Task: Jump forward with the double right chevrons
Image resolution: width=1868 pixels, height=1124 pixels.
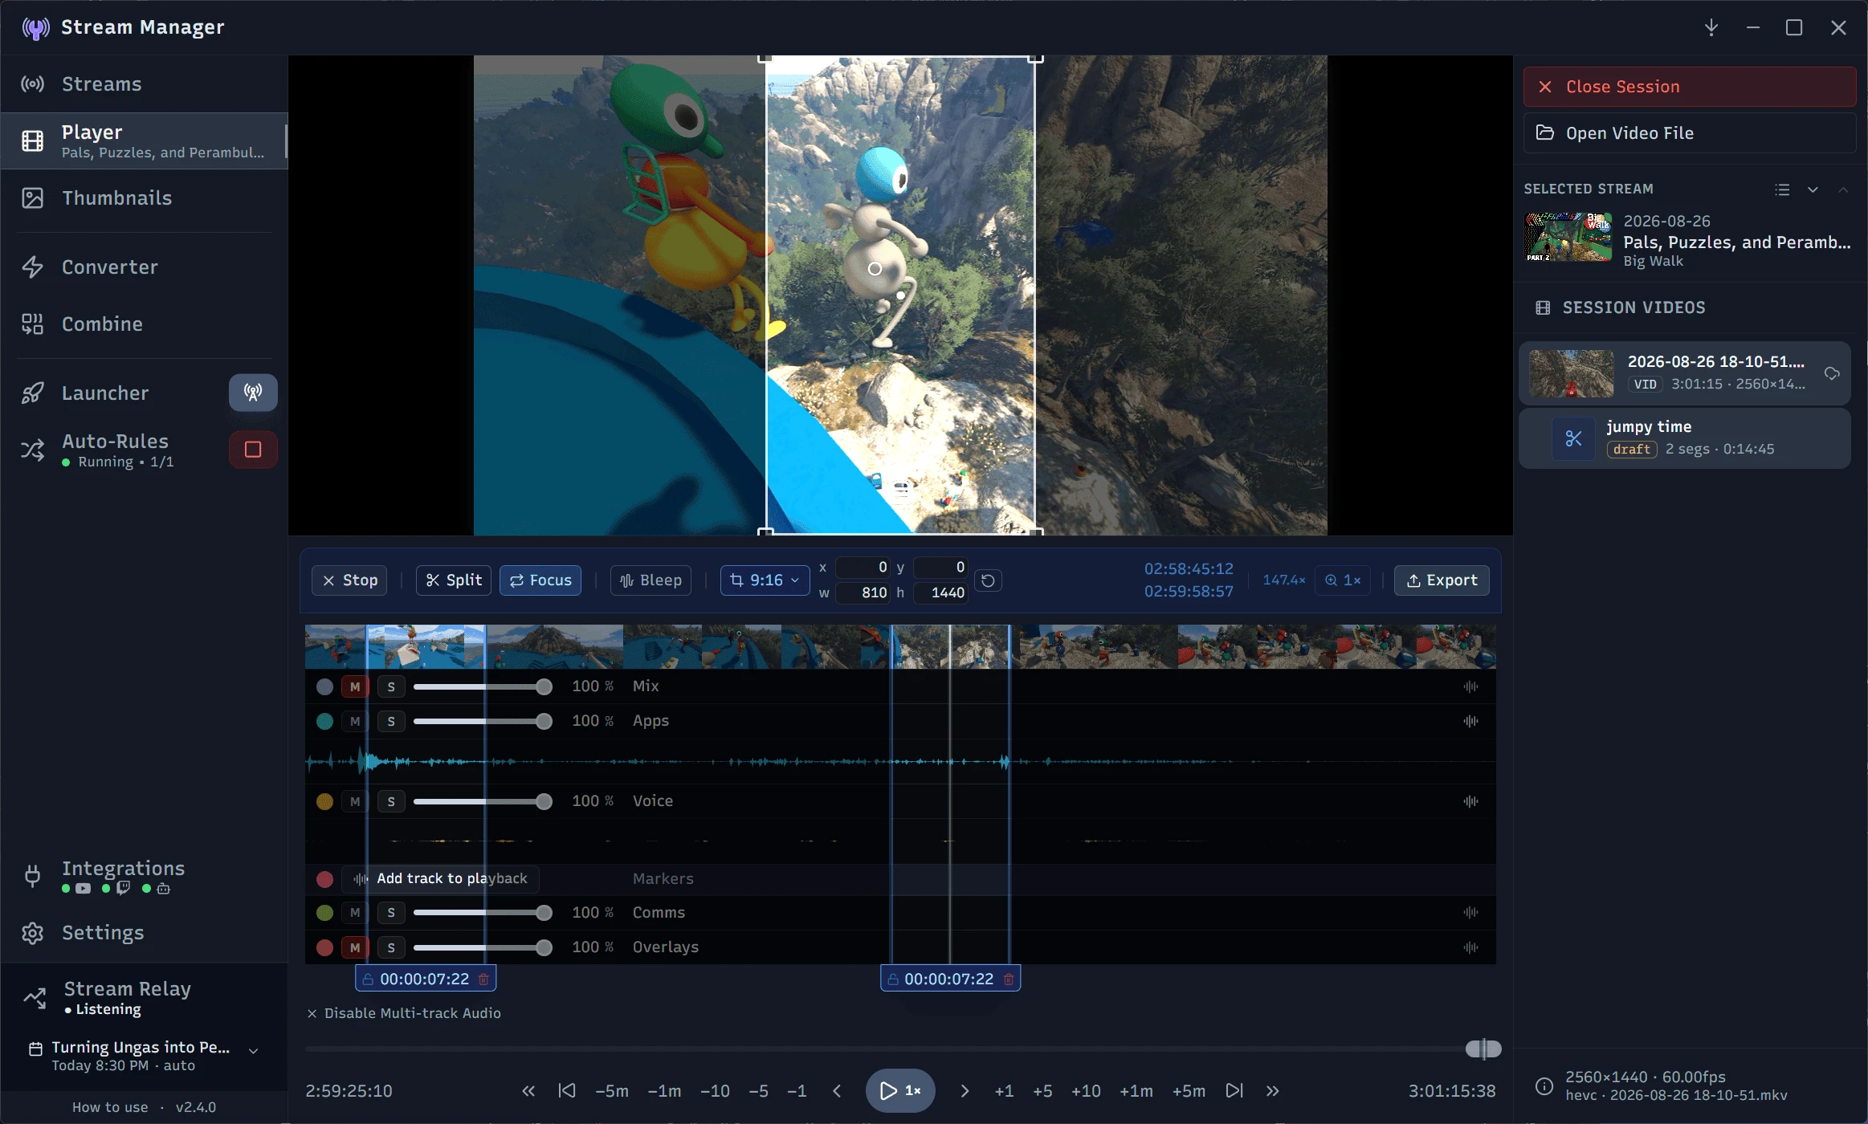Action: (1272, 1091)
